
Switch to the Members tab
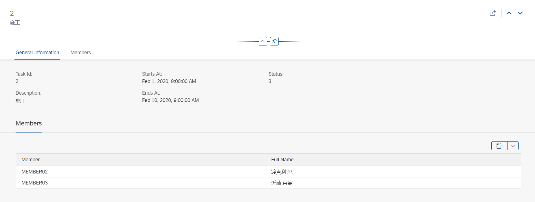(x=81, y=53)
